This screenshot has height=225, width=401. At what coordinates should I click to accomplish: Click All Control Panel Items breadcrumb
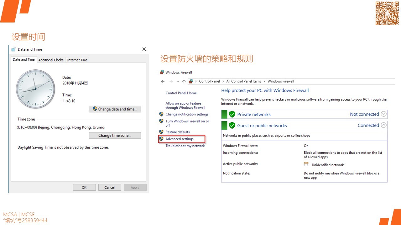point(244,81)
